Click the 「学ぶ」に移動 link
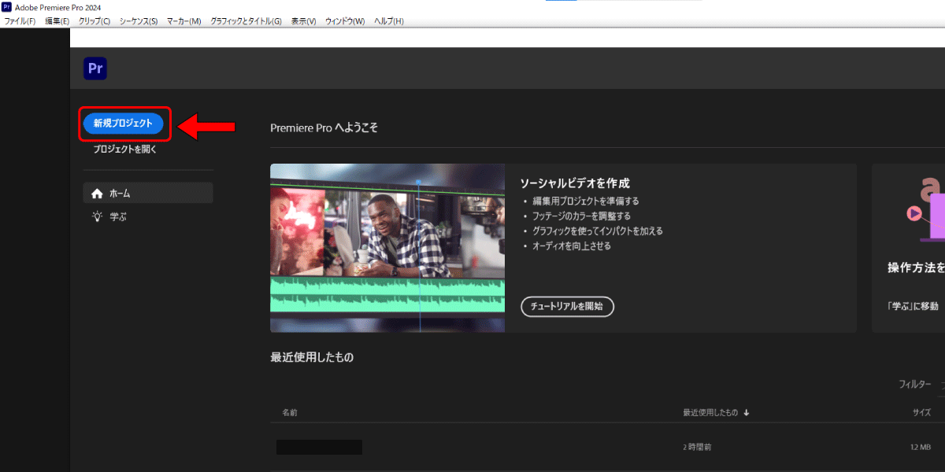The width and height of the screenshot is (945, 472). click(913, 306)
